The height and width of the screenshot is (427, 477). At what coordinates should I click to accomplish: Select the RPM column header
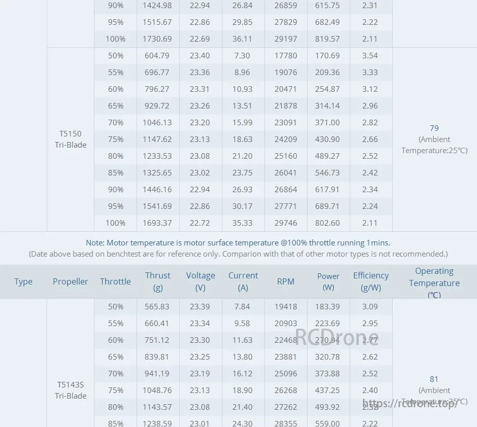pyautogui.click(x=286, y=281)
